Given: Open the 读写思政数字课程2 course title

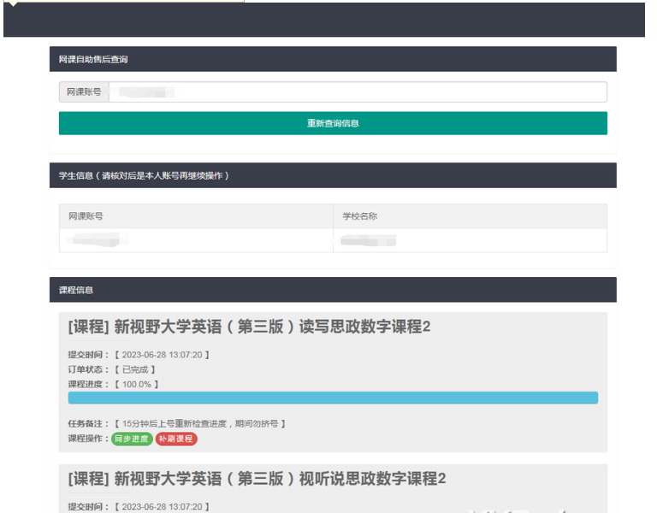Looking at the screenshot, I should [249, 327].
